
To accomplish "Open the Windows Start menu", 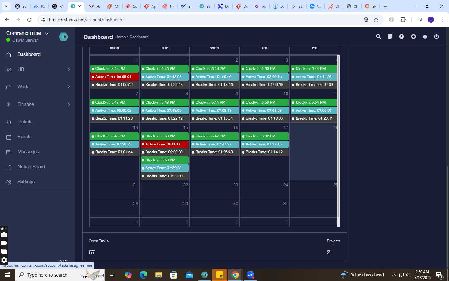I will [7, 275].
